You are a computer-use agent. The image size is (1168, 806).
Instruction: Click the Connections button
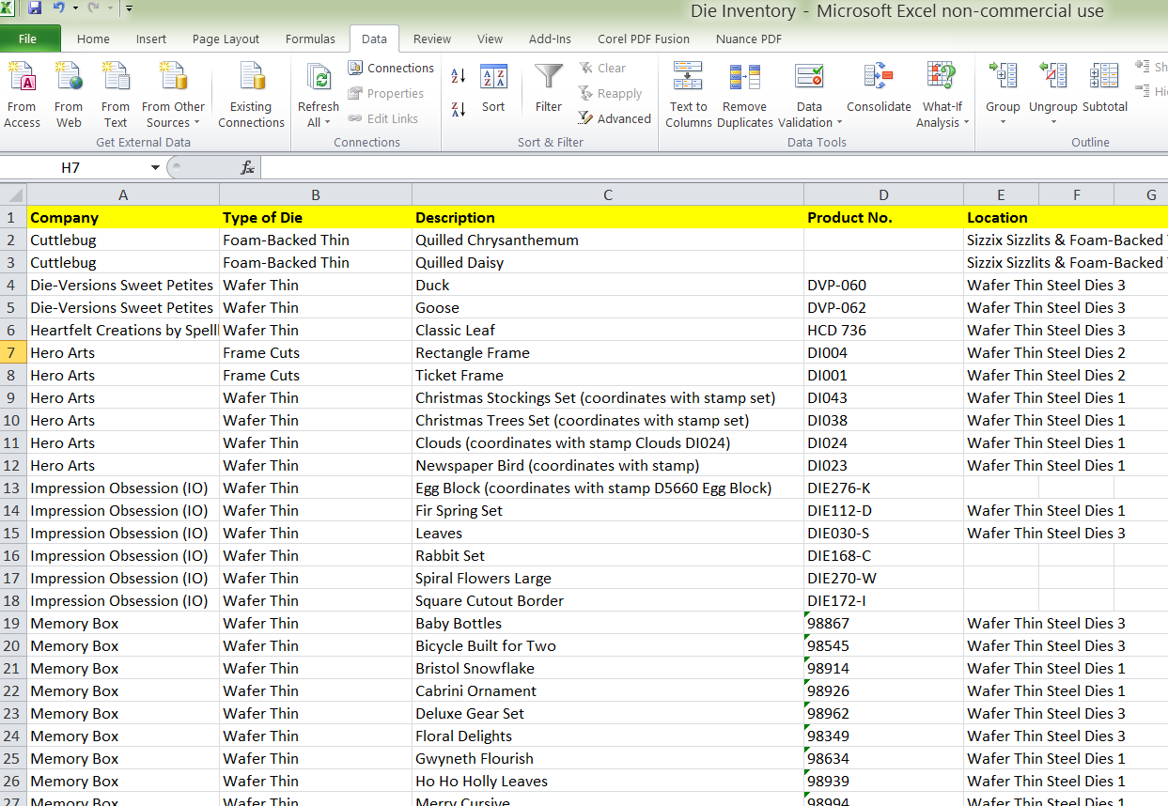(x=391, y=68)
